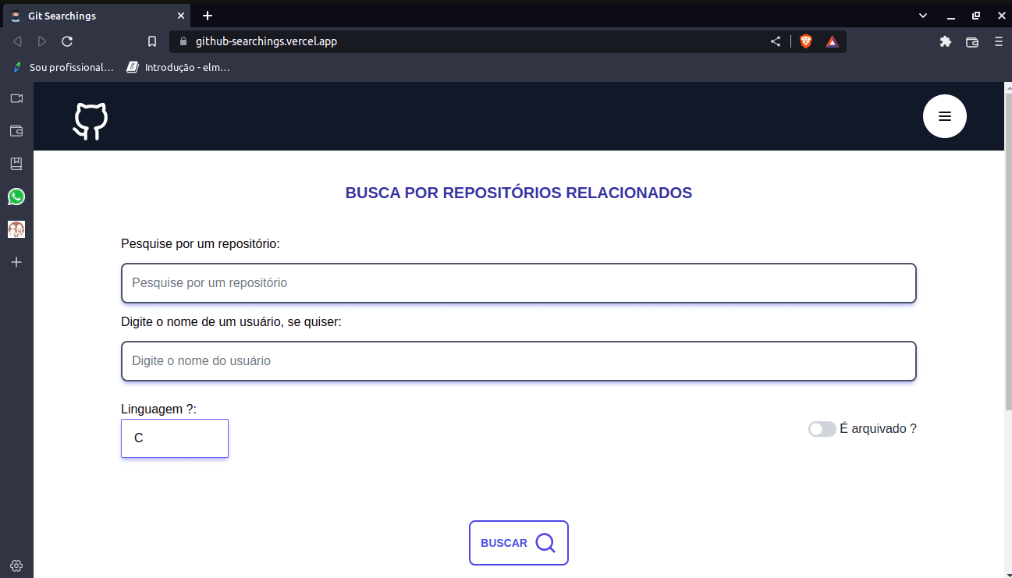The width and height of the screenshot is (1012, 578).
Task: Click the BUSCAR button
Action: [519, 543]
